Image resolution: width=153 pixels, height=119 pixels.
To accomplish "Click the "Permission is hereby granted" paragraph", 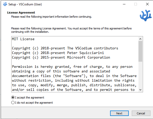I will tap(74, 78).
